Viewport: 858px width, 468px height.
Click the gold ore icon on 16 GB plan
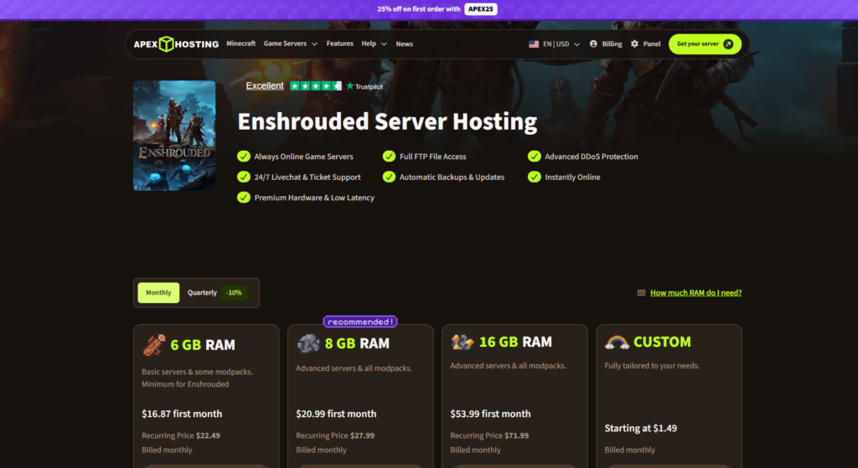click(463, 342)
